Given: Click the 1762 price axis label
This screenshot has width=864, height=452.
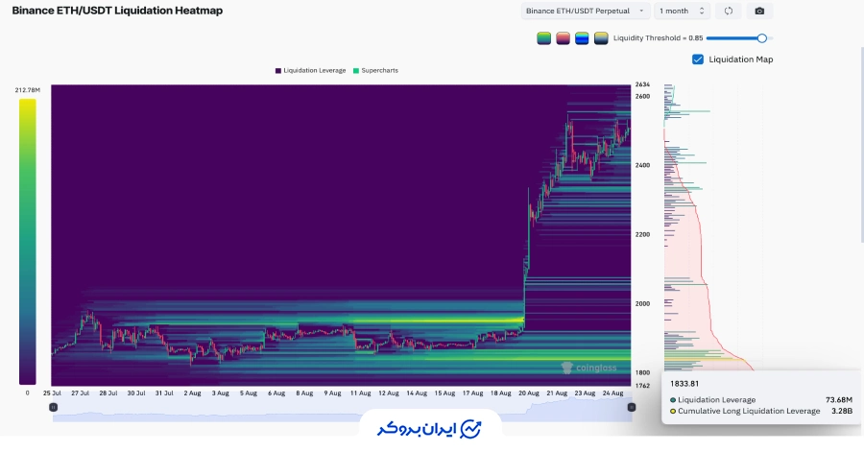Looking at the screenshot, I should (642, 386).
